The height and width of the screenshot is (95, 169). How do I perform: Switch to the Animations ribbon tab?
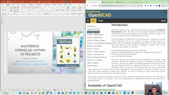point(39,5)
